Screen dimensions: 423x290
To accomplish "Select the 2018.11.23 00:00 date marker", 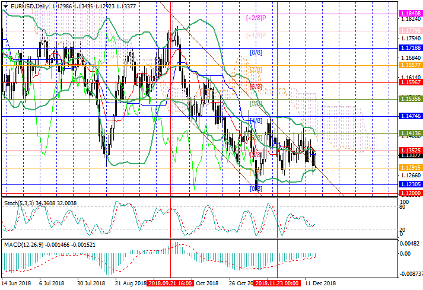I will pos(277,284).
